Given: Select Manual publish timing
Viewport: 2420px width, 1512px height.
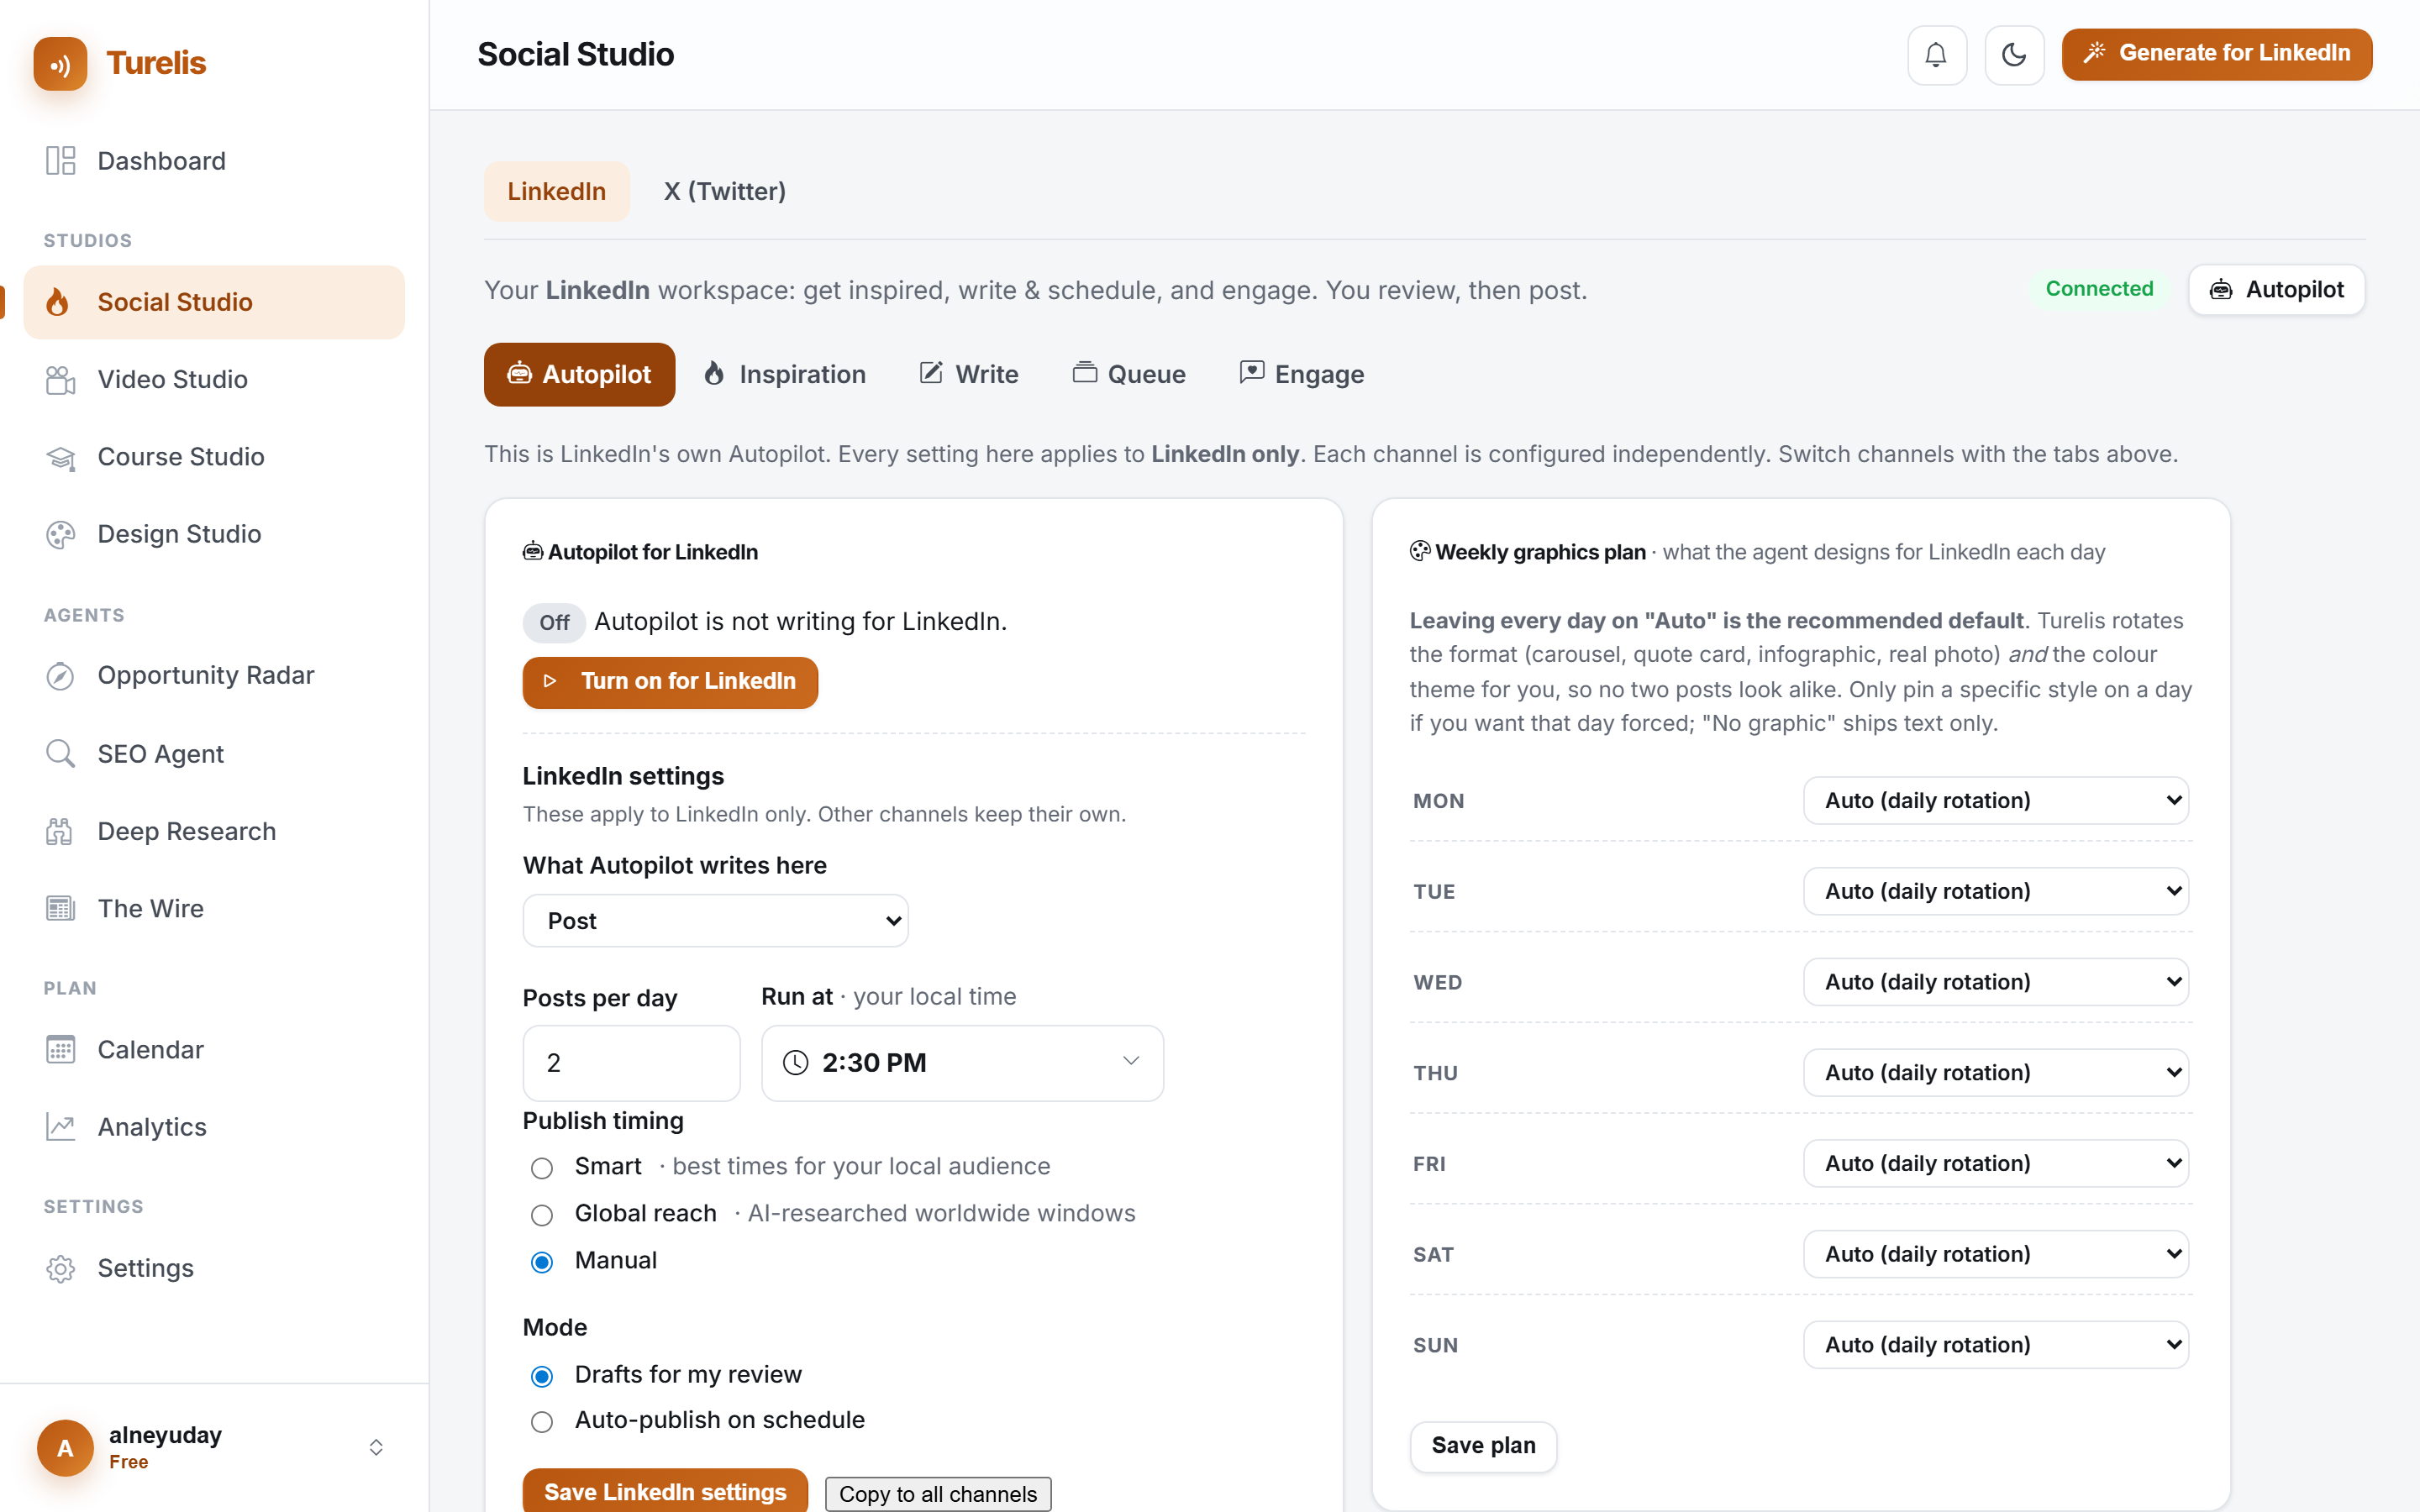Looking at the screenshot, I should (x=541, y=1262).
